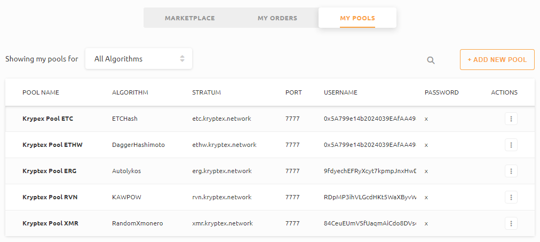Click the DaggerHashimoto algorithm cell

coord(138,145)
